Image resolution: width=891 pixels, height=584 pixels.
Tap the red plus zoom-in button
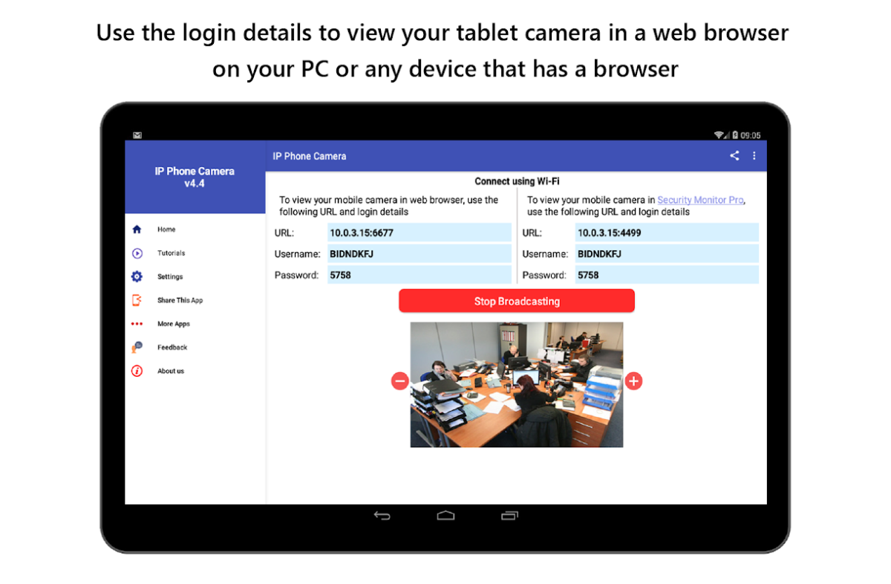633,381
